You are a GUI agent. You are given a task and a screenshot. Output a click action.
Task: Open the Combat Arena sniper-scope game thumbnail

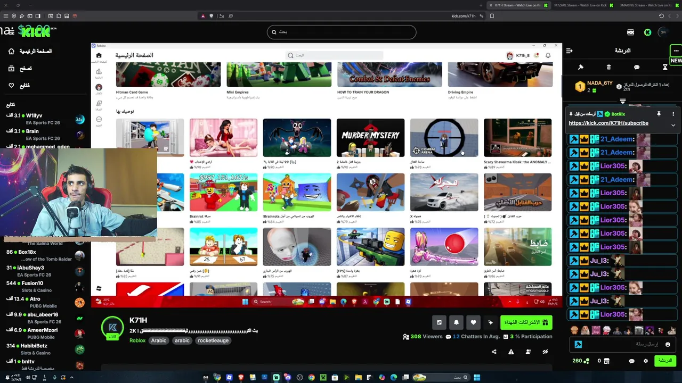(444, 138)
